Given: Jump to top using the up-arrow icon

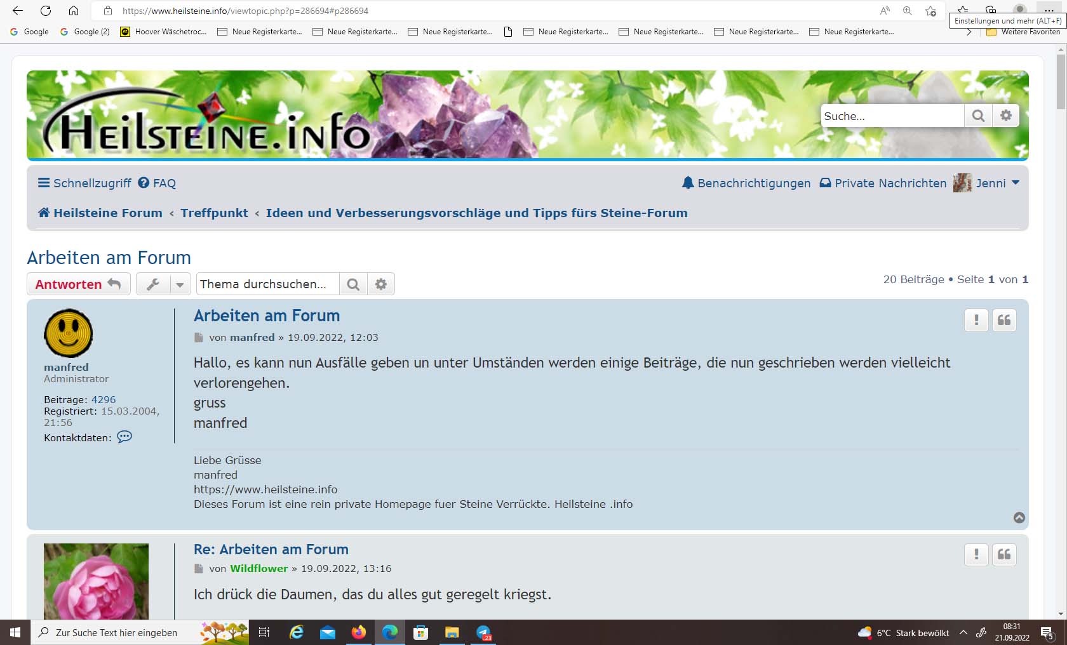Looking at the screenshot, I should tap(1019, 518).
